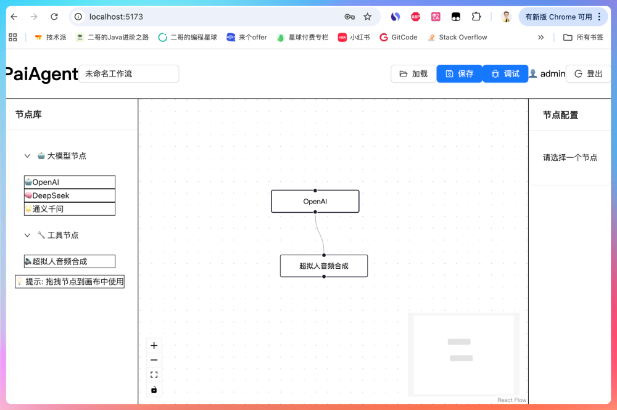Select the 通义千问 node in the node library

(x=69, y=209)
